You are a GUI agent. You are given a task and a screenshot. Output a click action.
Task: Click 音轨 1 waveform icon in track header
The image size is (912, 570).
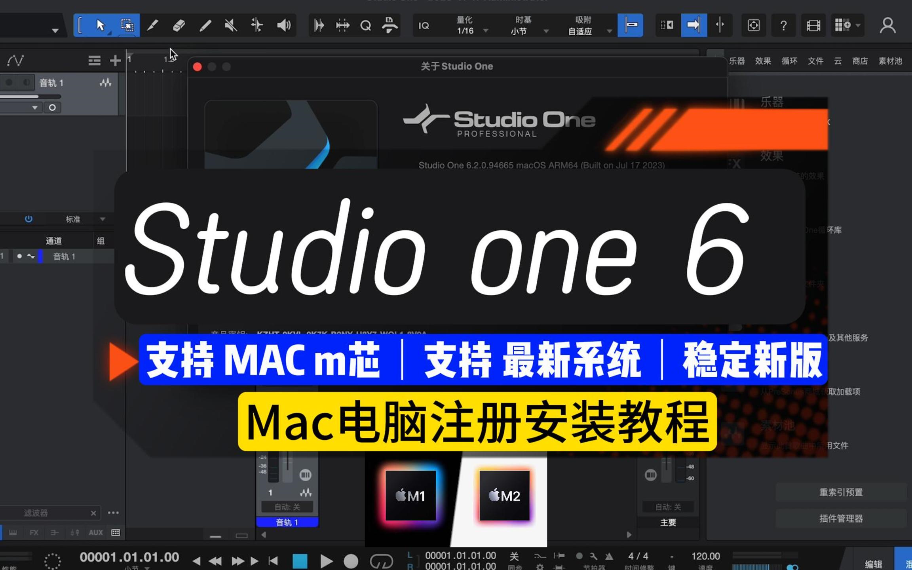[x=105, y=82]
